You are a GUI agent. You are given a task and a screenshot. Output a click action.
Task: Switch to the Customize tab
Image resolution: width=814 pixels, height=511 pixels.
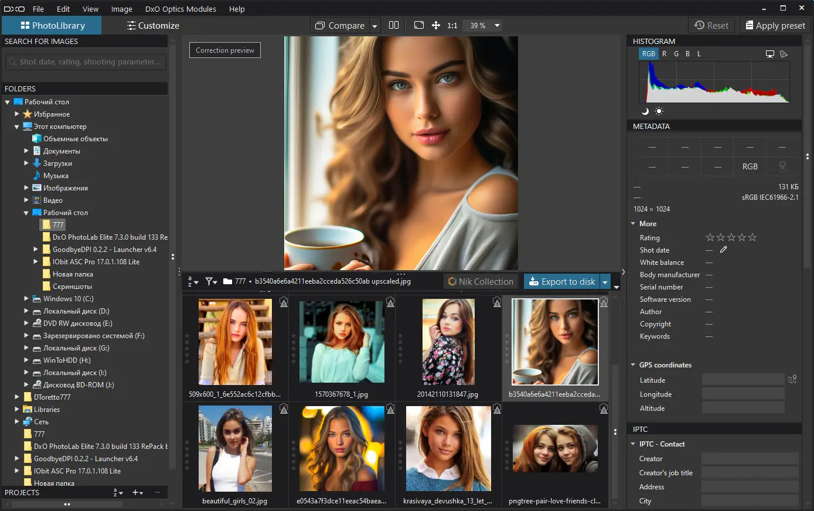[153, 26]
